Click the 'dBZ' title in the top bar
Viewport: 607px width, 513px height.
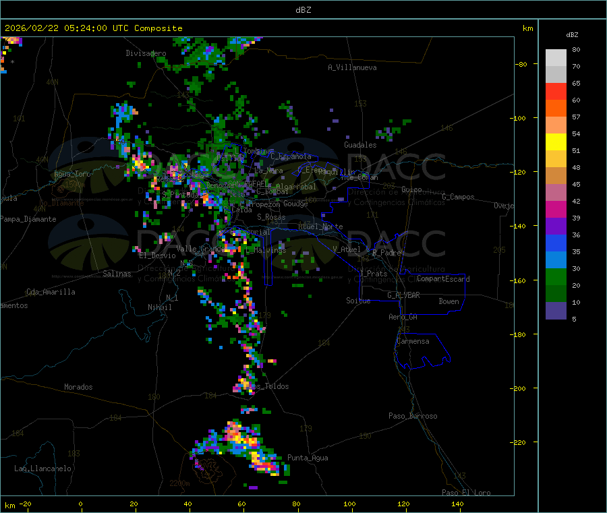pos(303,10)
